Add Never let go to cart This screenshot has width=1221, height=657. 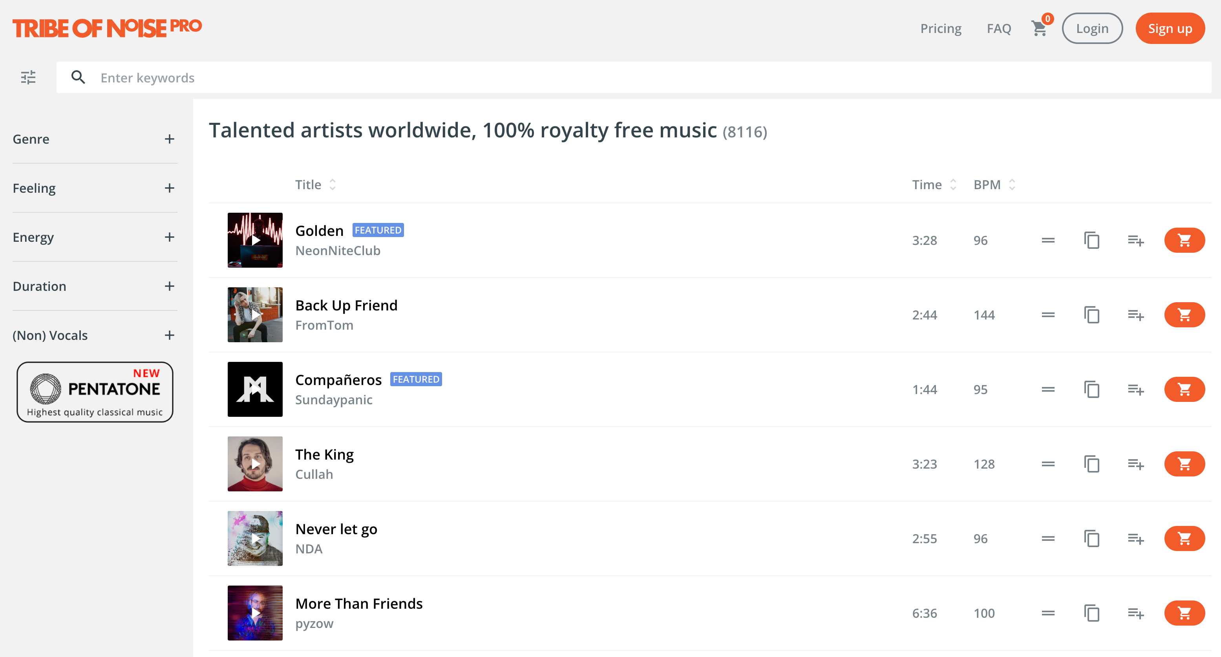[x=1184, y=538]
